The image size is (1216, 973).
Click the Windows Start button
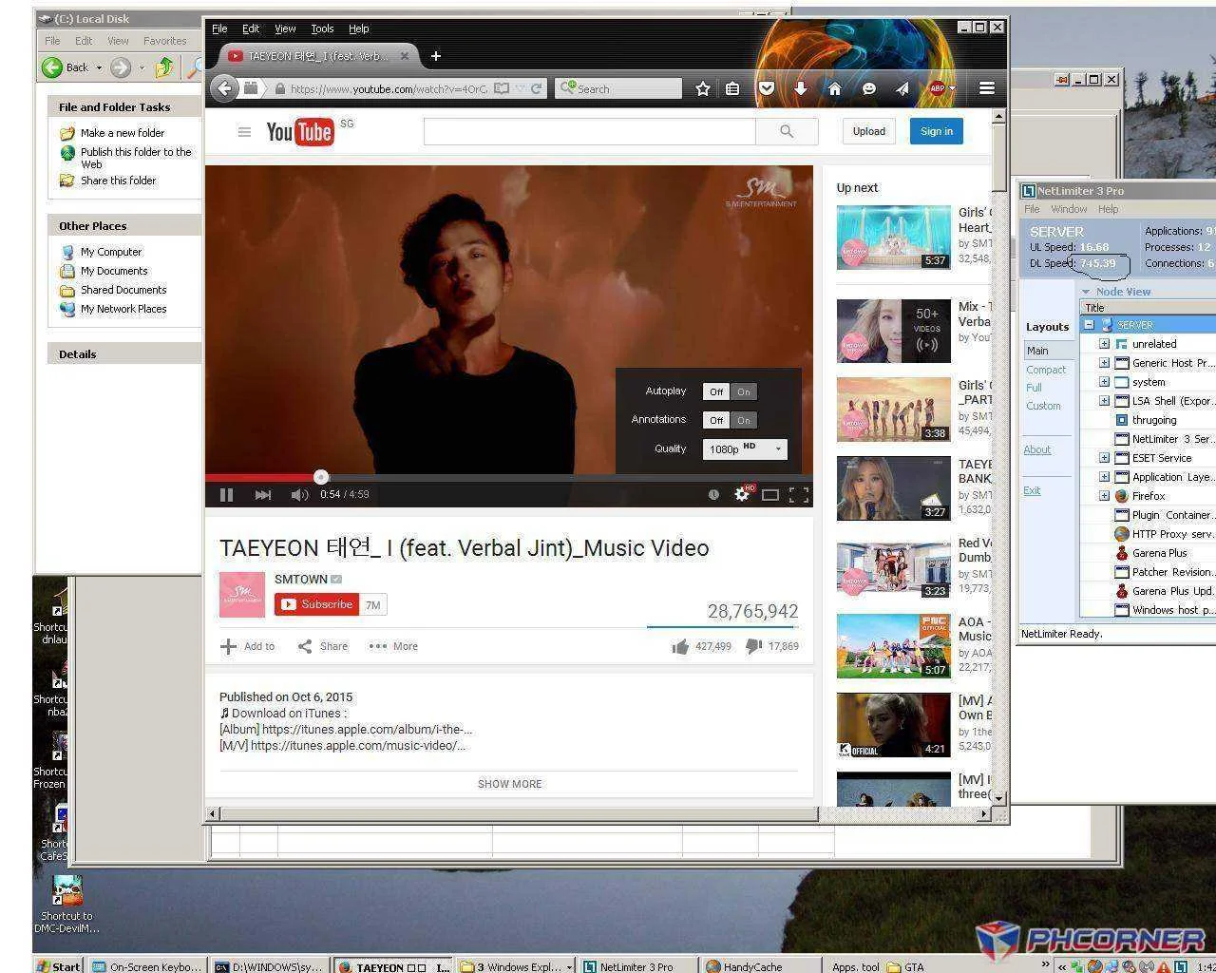(58, 965)
